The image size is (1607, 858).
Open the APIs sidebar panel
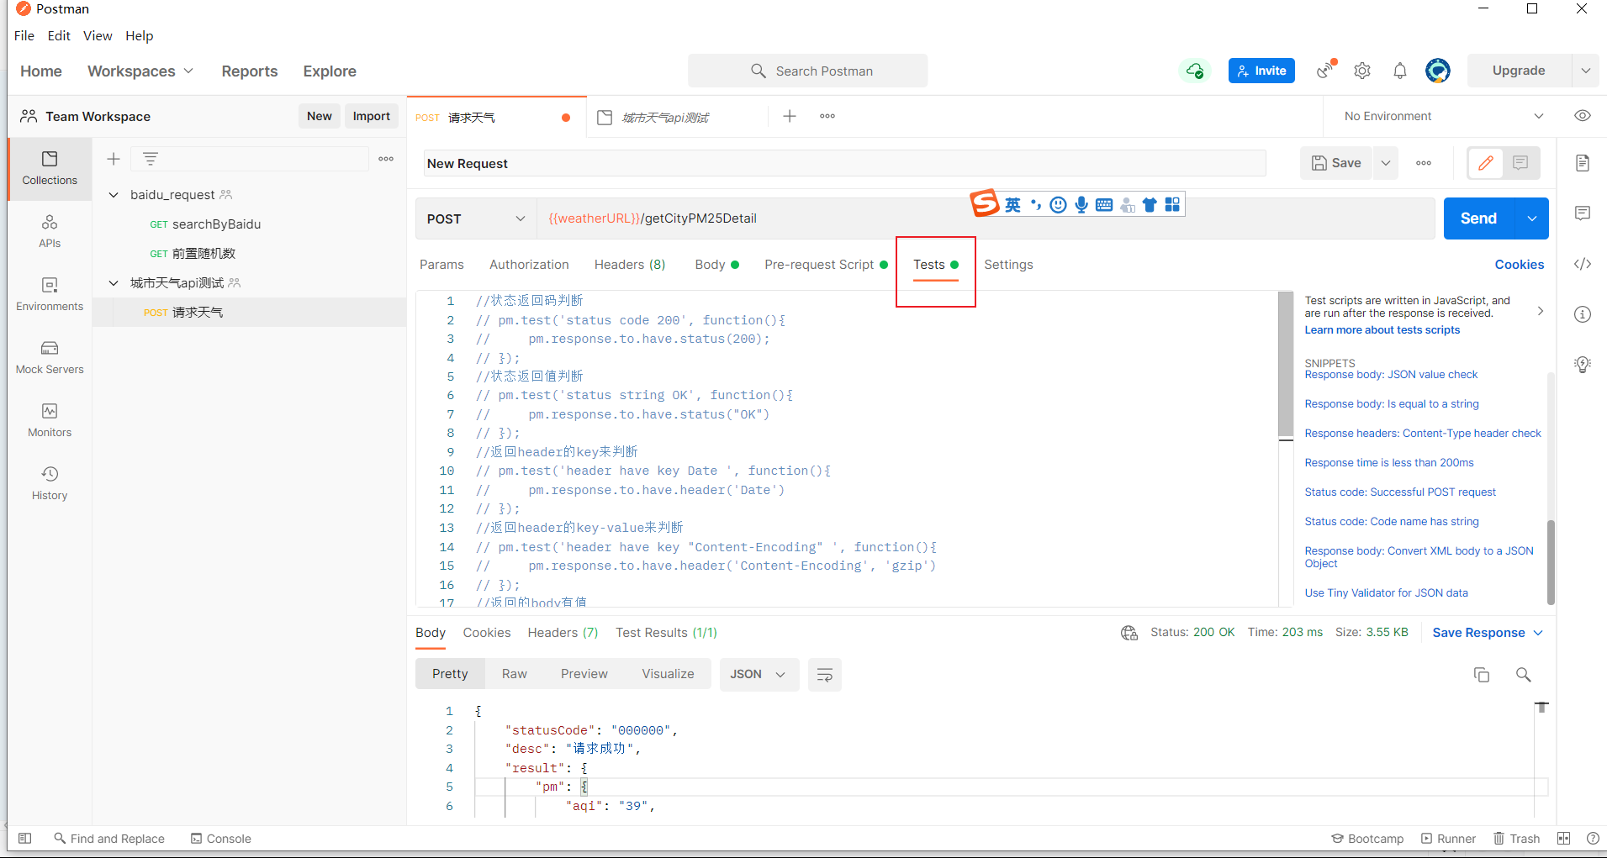(x=50, y=231)
